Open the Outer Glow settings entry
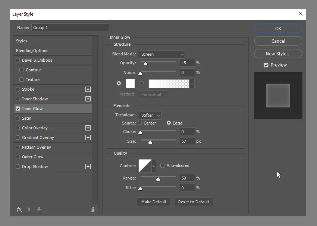The image size is (317, 226). coord(33,157)
